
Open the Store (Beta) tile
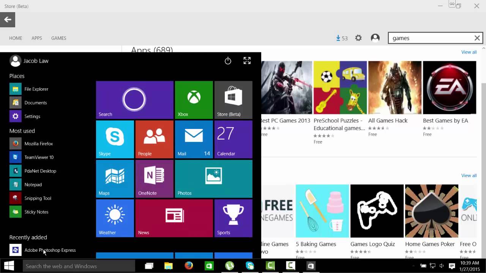234,100
